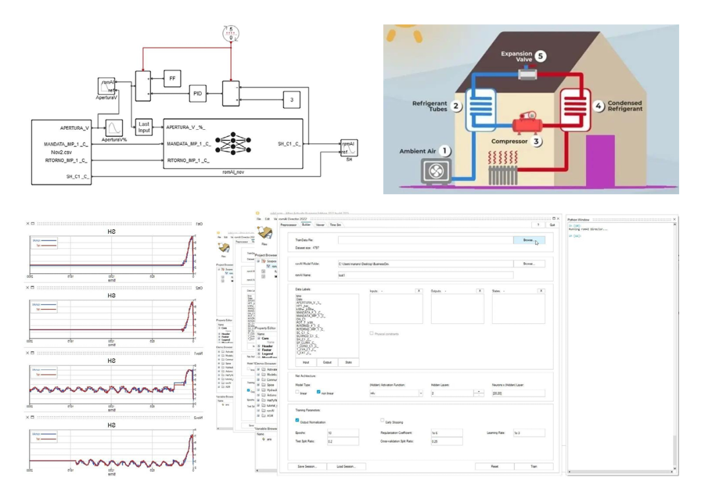The image size is (712, 492).
Task: Click the PID controller block
Action: pos(197,94)
